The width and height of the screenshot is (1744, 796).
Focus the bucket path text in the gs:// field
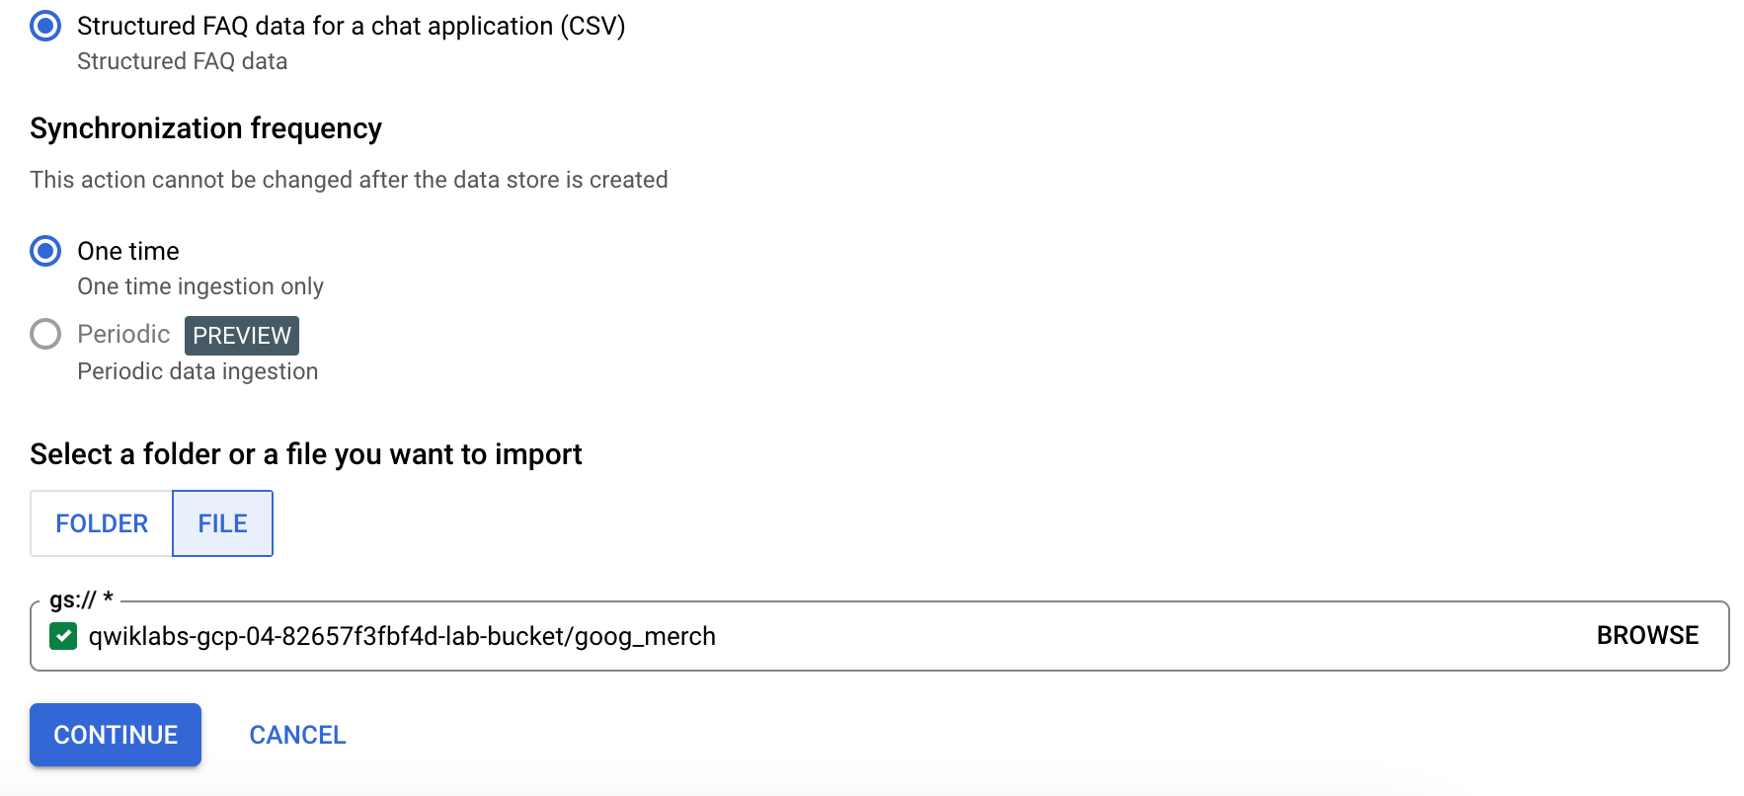(x=402, y=636)
